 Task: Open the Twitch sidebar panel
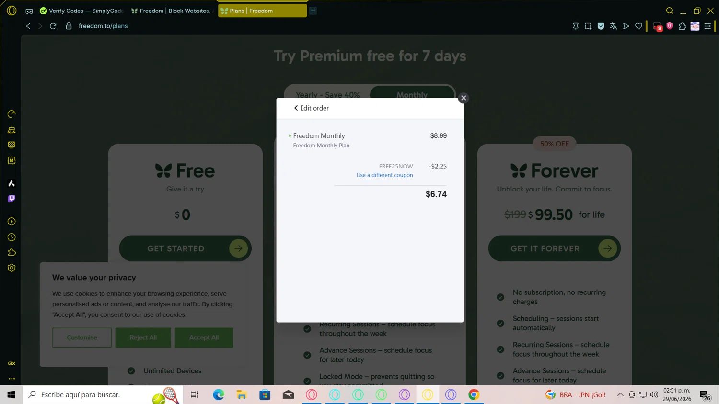point(12,198)
